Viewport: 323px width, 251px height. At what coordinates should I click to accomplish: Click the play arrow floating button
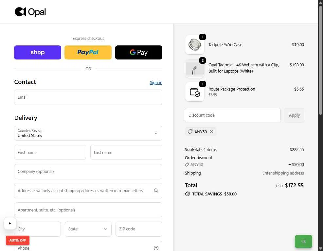tap(10, 223)
